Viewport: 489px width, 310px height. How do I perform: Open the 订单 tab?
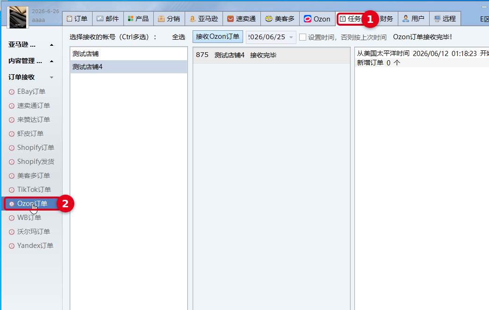(x=77, y=19)
